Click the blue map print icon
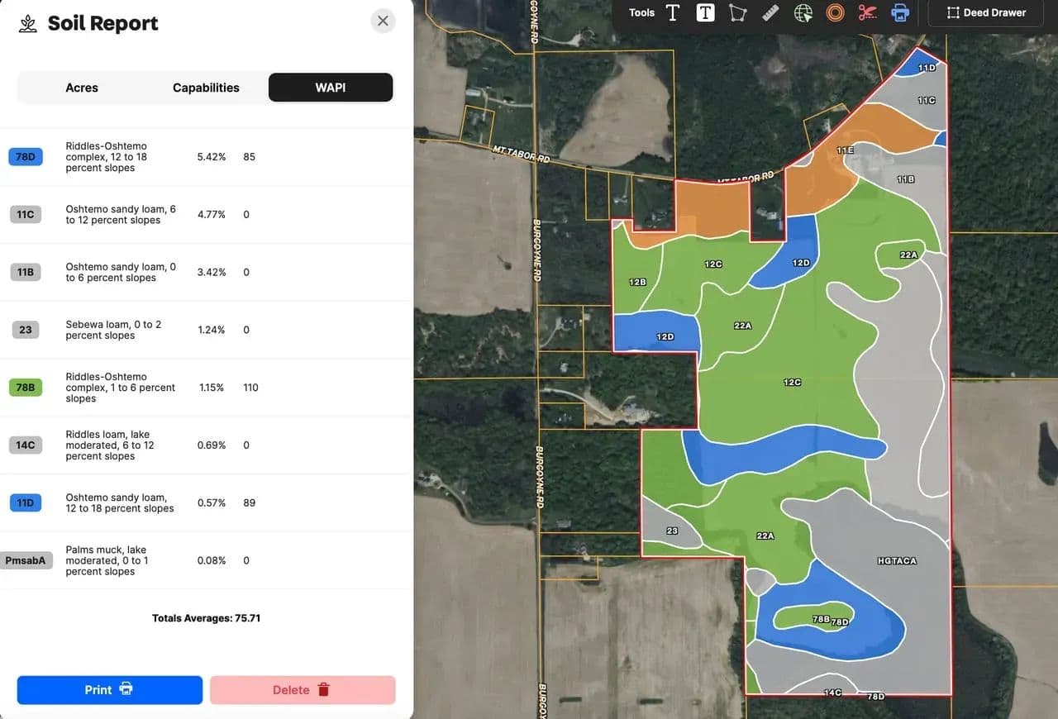Image resolution: width=1058 pixels, height=719 pixels. click(x=900, y=12)
